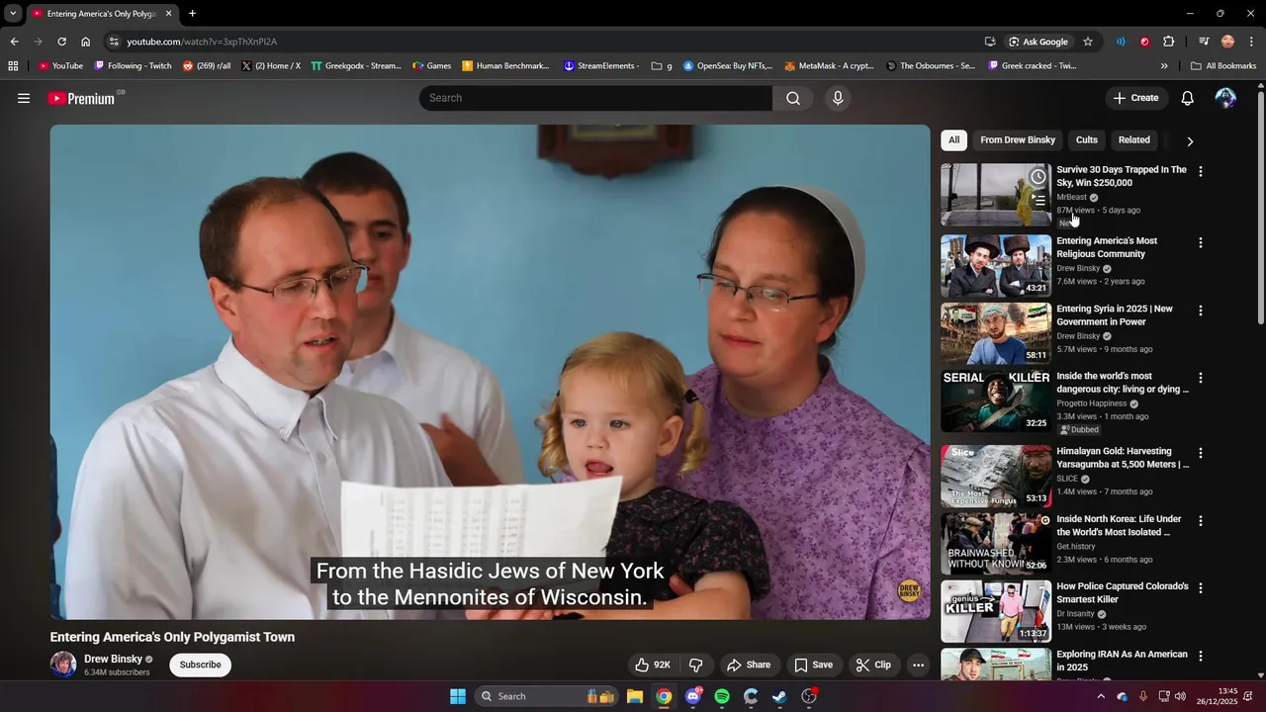This screenshot has width=1266, height=712.
Task: Go to YouTube Premium home logo
Action: (x=82, y=98)
